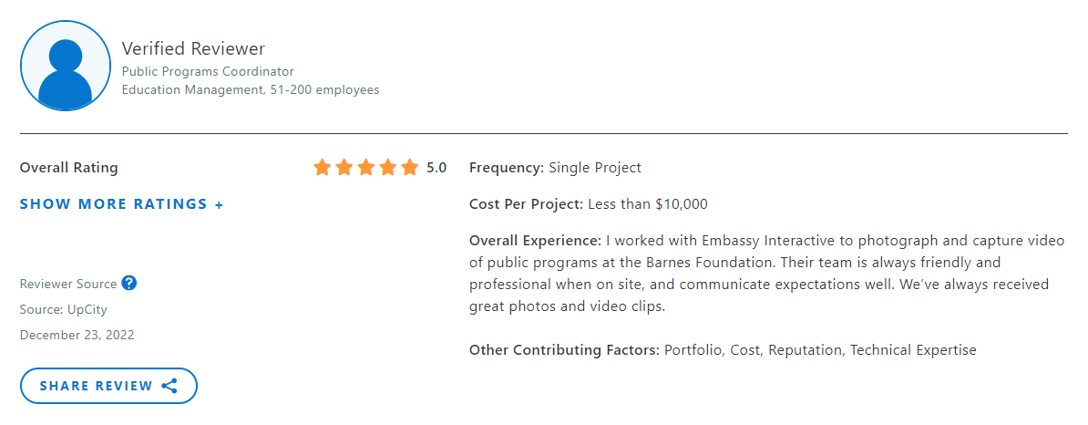Image resolution: width=1088 pixels, height=425 pixels.
Task: Click the Public Programs Coordinator job title
Action: click(x=208, y=71)
